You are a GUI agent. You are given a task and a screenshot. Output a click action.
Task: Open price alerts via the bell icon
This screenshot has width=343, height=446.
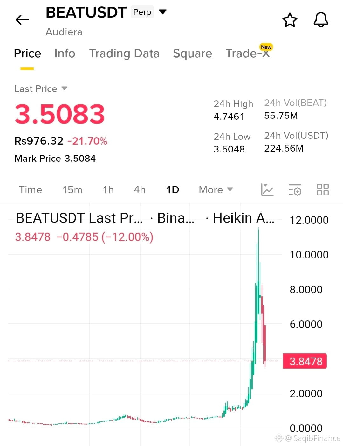321,20
